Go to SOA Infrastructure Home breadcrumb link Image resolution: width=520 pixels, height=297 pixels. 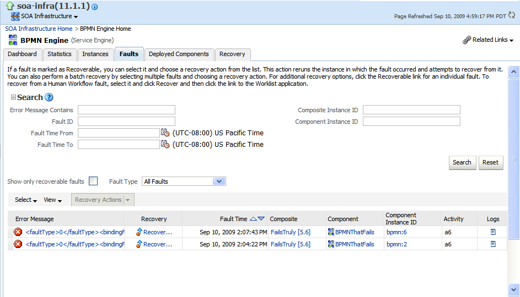tap(39, 29)
